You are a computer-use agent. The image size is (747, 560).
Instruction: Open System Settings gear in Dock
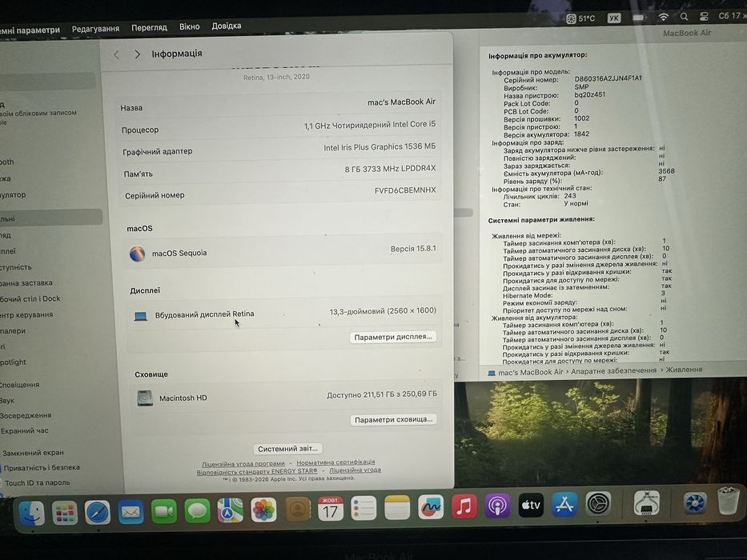[x=598, y=503]
